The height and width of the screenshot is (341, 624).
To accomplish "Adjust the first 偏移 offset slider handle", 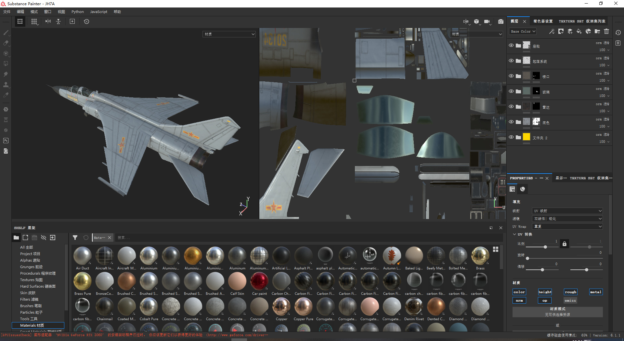I will pos(542,270).
